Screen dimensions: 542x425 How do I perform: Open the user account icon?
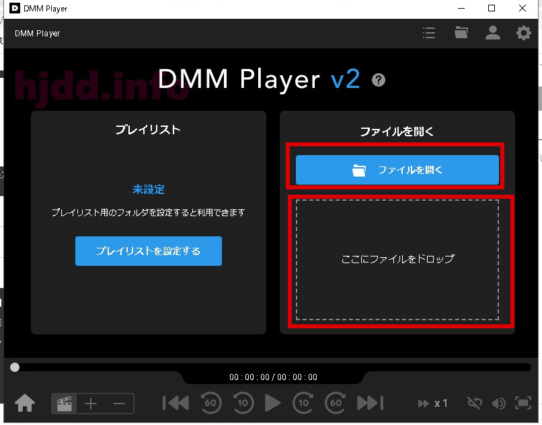[492, 33]
